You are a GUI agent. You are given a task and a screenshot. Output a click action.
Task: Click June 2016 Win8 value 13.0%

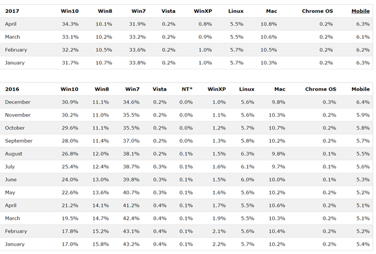(x=100, y=180)
